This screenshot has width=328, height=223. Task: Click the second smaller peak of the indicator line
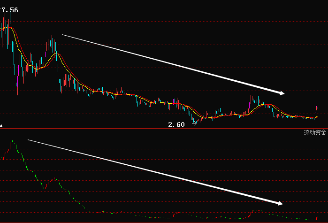[55, 178]
